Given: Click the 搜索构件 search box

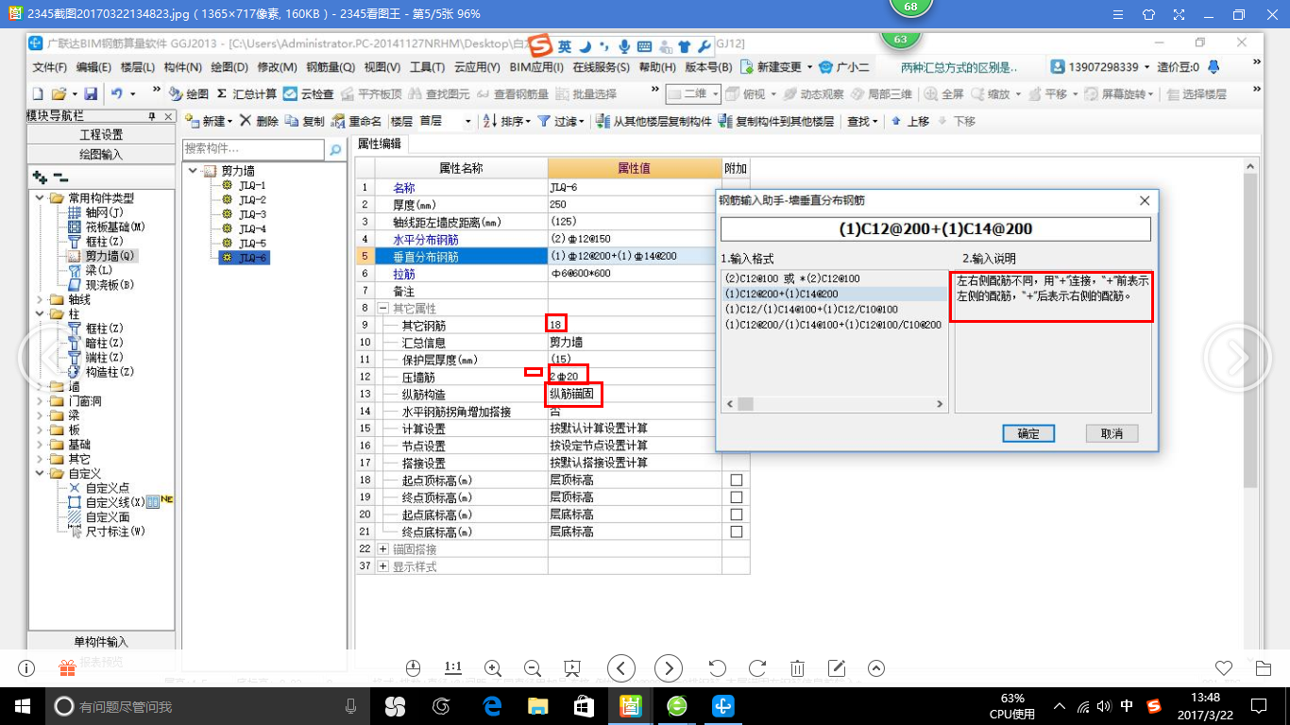Looking at the screenshot, I should [x=254, y=149].
